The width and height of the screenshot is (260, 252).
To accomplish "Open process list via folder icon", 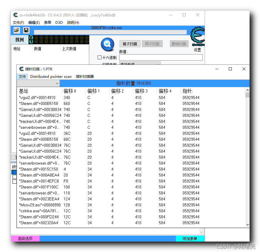I will [17, 30].
